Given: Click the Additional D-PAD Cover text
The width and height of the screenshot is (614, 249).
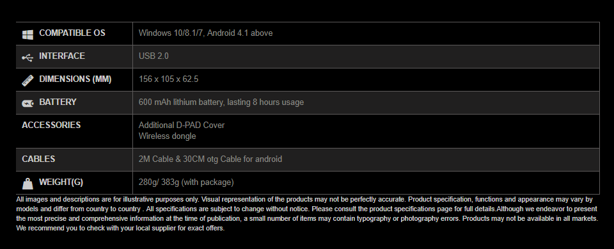Looking at the screenshot, I should click(x=182, y=125).
